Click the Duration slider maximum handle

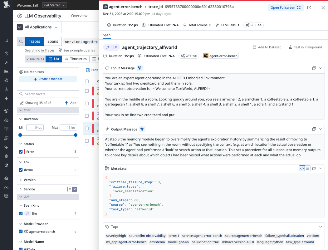click(x=76, y=135)
